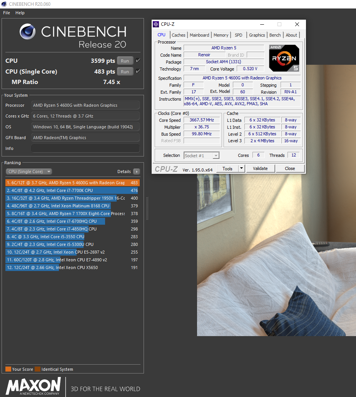This screenshot has width=356, height=397.
Task: Click the Core Voltage value 0.520 V
Action: 250,69
